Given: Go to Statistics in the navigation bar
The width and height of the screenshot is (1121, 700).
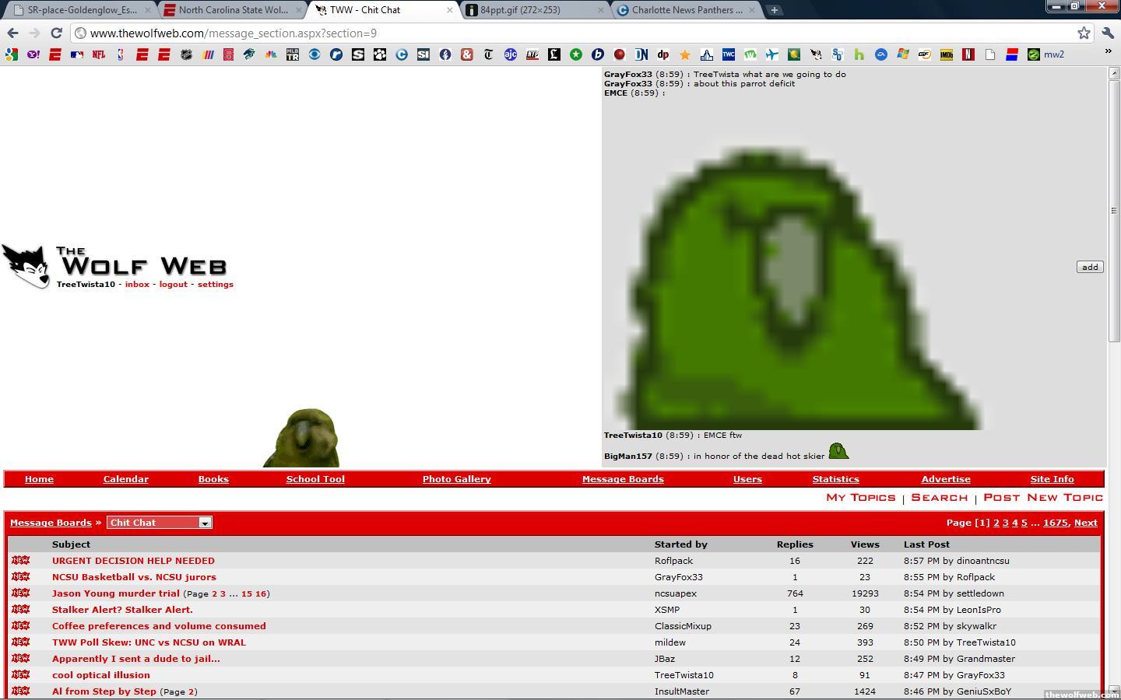Looking at the screenshot, I should (835, 479).
